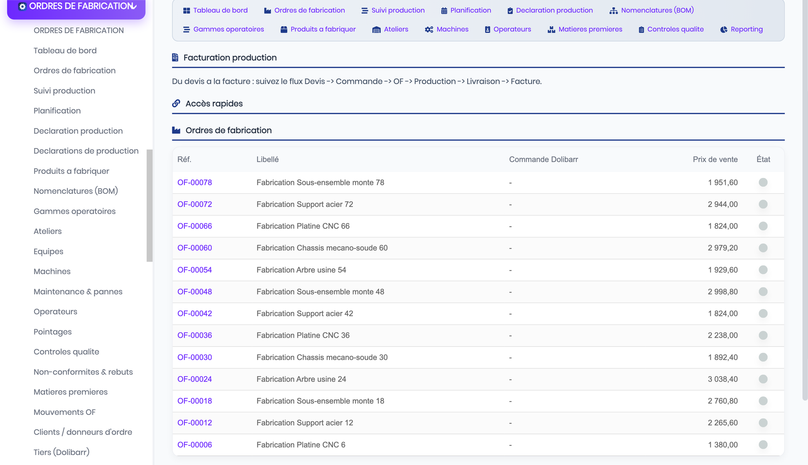The width and height of the screenshot is (808, 465).
Task: Click the gear icon in the sidebar module header
Action: (22, 6)
